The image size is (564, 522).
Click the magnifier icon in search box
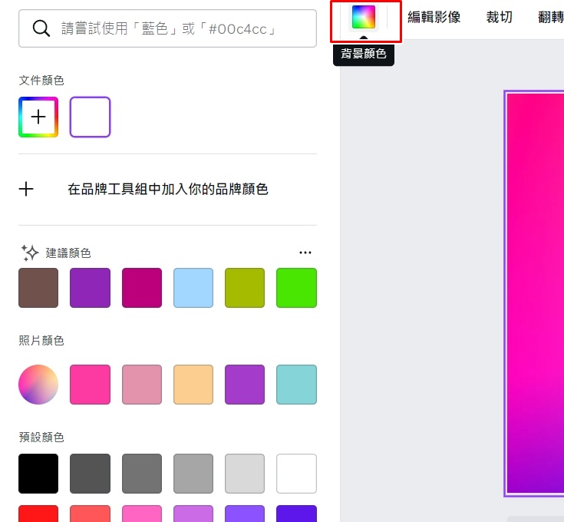coord(41,28)
